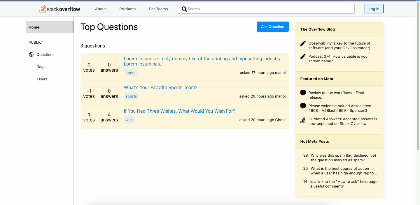Open the Products menu
Viewport: 420px width, 205px height.
point(127,9)
